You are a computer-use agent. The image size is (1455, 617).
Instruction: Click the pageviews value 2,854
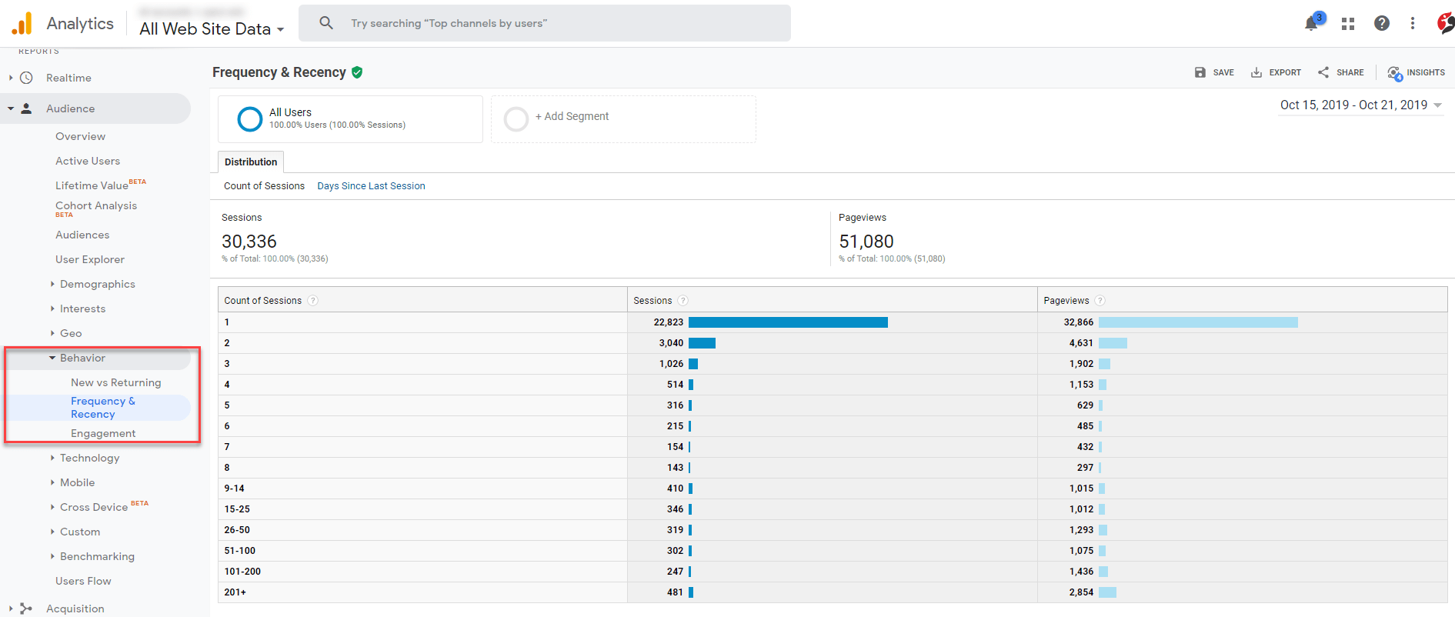click(1081, 592)
